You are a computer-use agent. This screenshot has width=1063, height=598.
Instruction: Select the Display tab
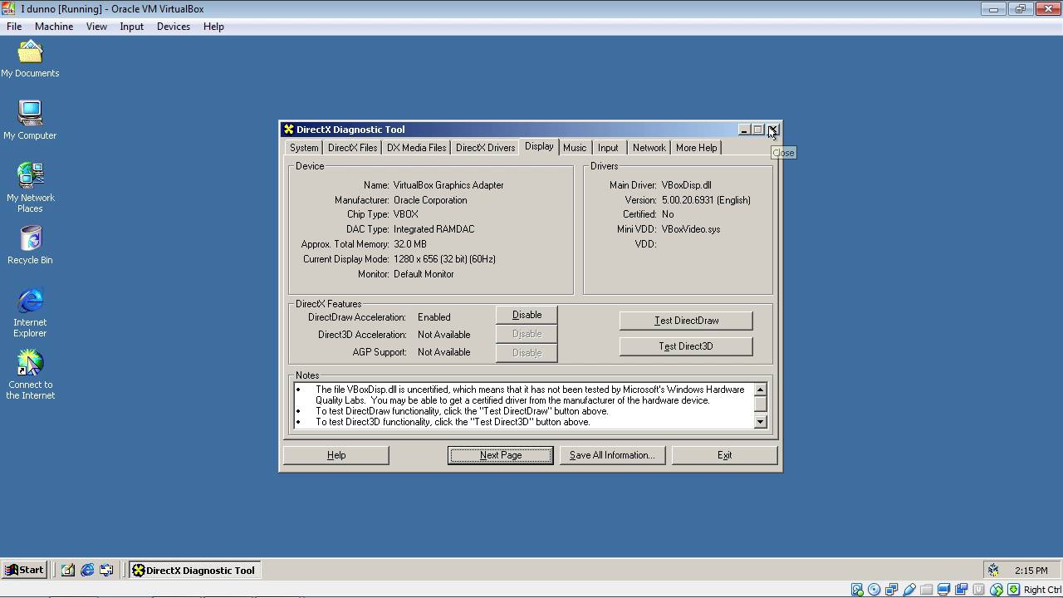[x=539, y=146]
